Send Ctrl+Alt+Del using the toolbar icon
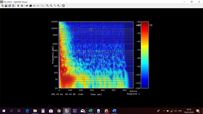This screenshot has height=114, width=203. (27, 6)
